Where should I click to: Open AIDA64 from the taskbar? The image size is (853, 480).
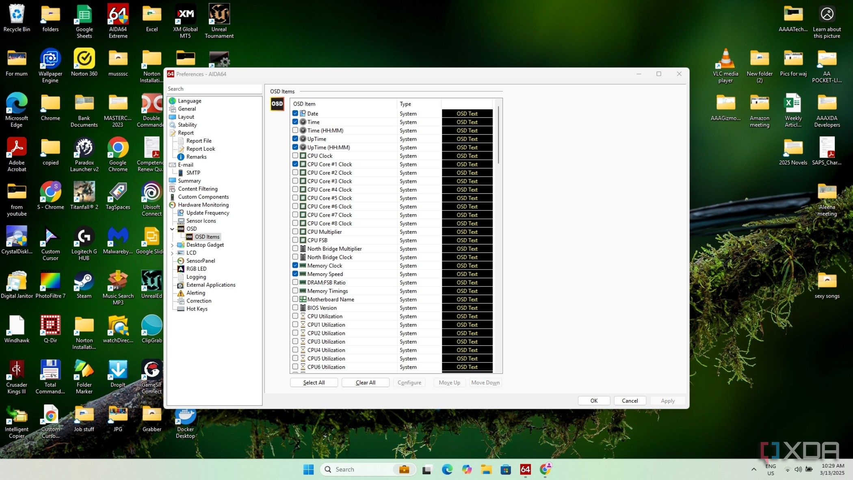[525, 469]
